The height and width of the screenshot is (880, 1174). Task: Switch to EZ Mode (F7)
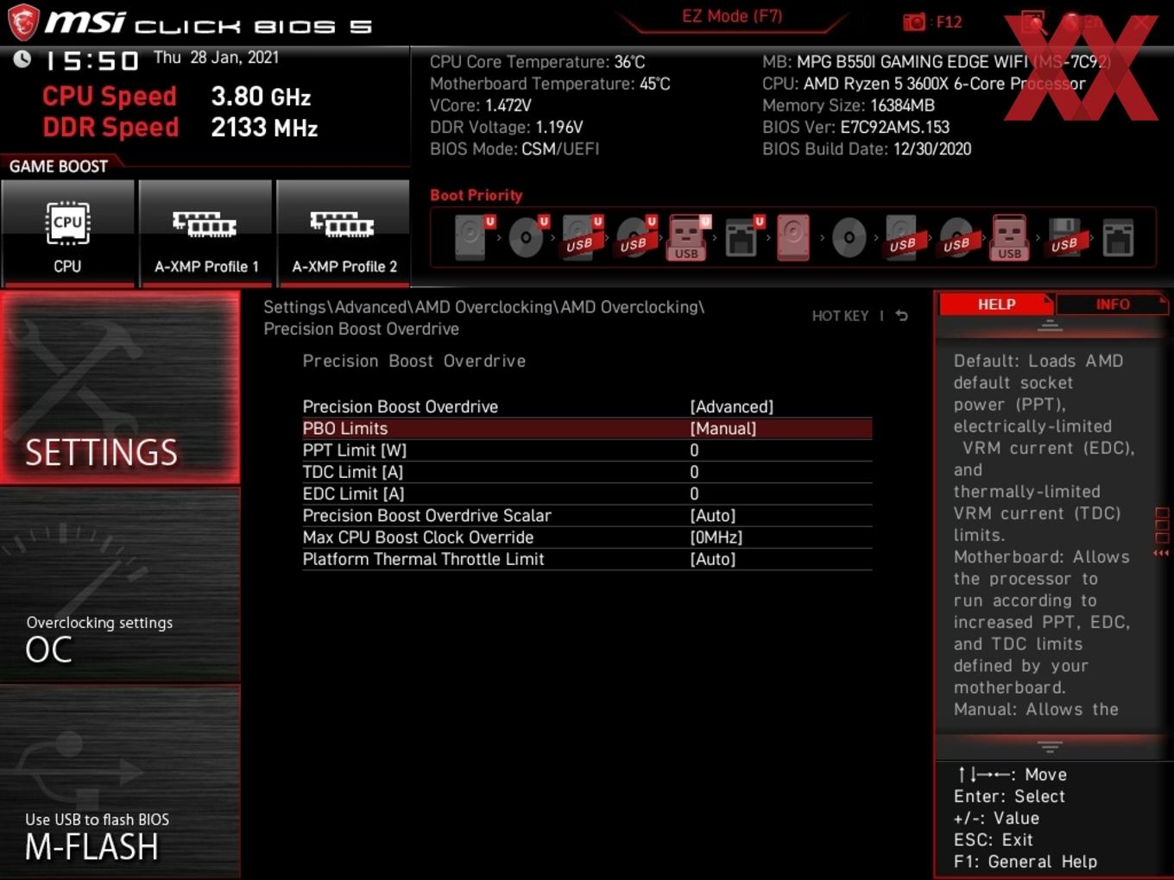pyautogui.click(x=732, y=16)
